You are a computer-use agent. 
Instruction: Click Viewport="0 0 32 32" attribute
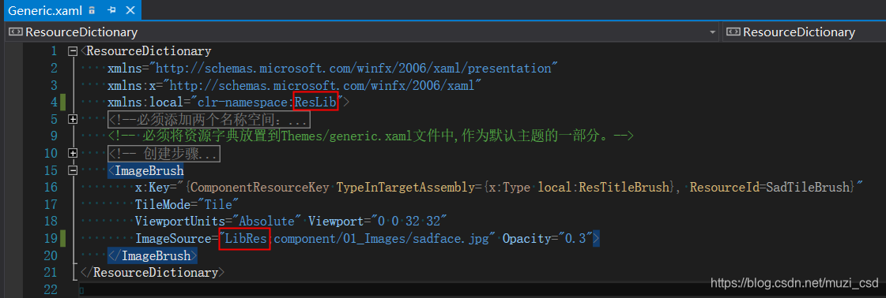click(378, 222)
